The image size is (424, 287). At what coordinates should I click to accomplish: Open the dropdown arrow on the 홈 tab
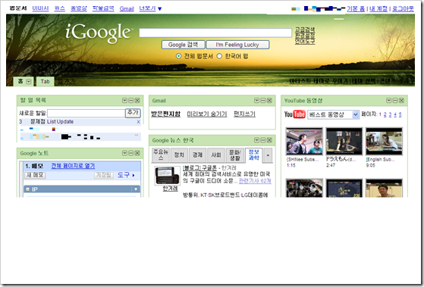coord(29,82)
